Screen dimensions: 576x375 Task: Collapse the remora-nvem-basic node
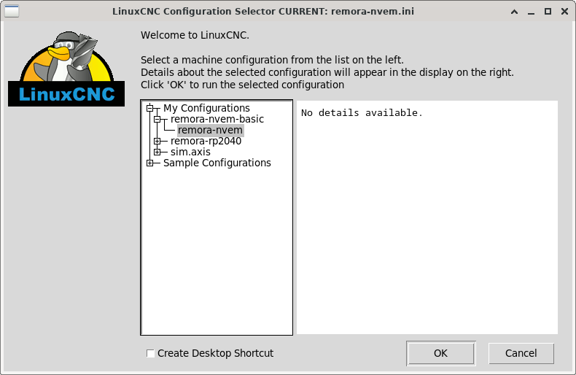[x=157, y=119]
